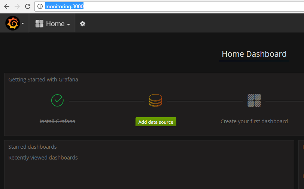
Task: Click Getting Started with Grafana panel title
Action: pos(43,80)
